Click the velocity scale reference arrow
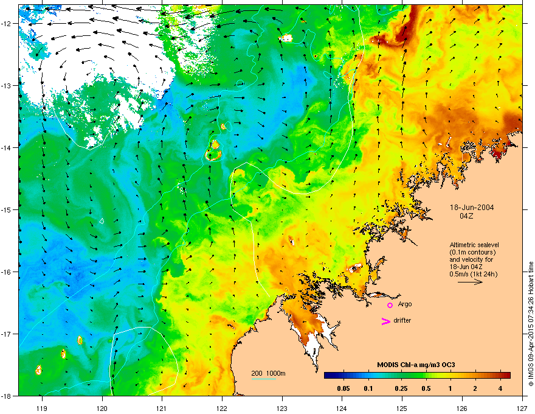 coord(470,282)
